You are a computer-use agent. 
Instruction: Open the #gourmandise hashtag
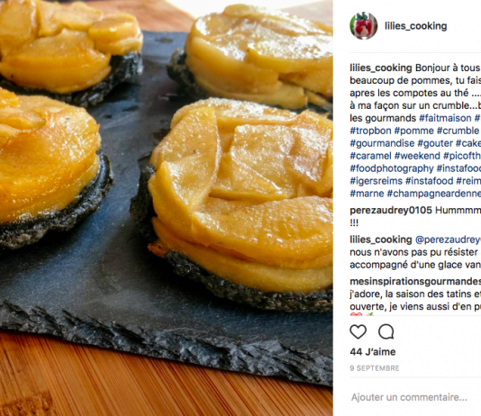tap(382, 143)
